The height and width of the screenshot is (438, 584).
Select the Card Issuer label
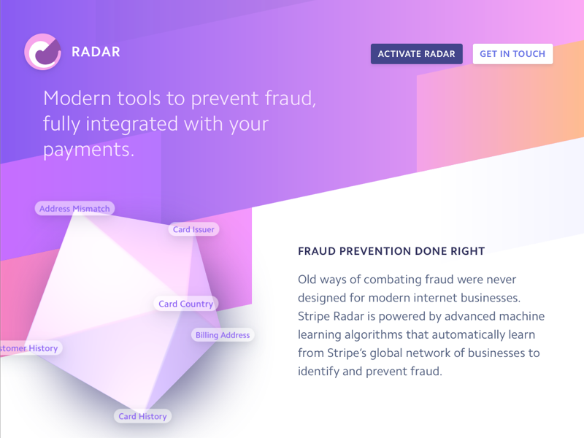click(193, 229)
